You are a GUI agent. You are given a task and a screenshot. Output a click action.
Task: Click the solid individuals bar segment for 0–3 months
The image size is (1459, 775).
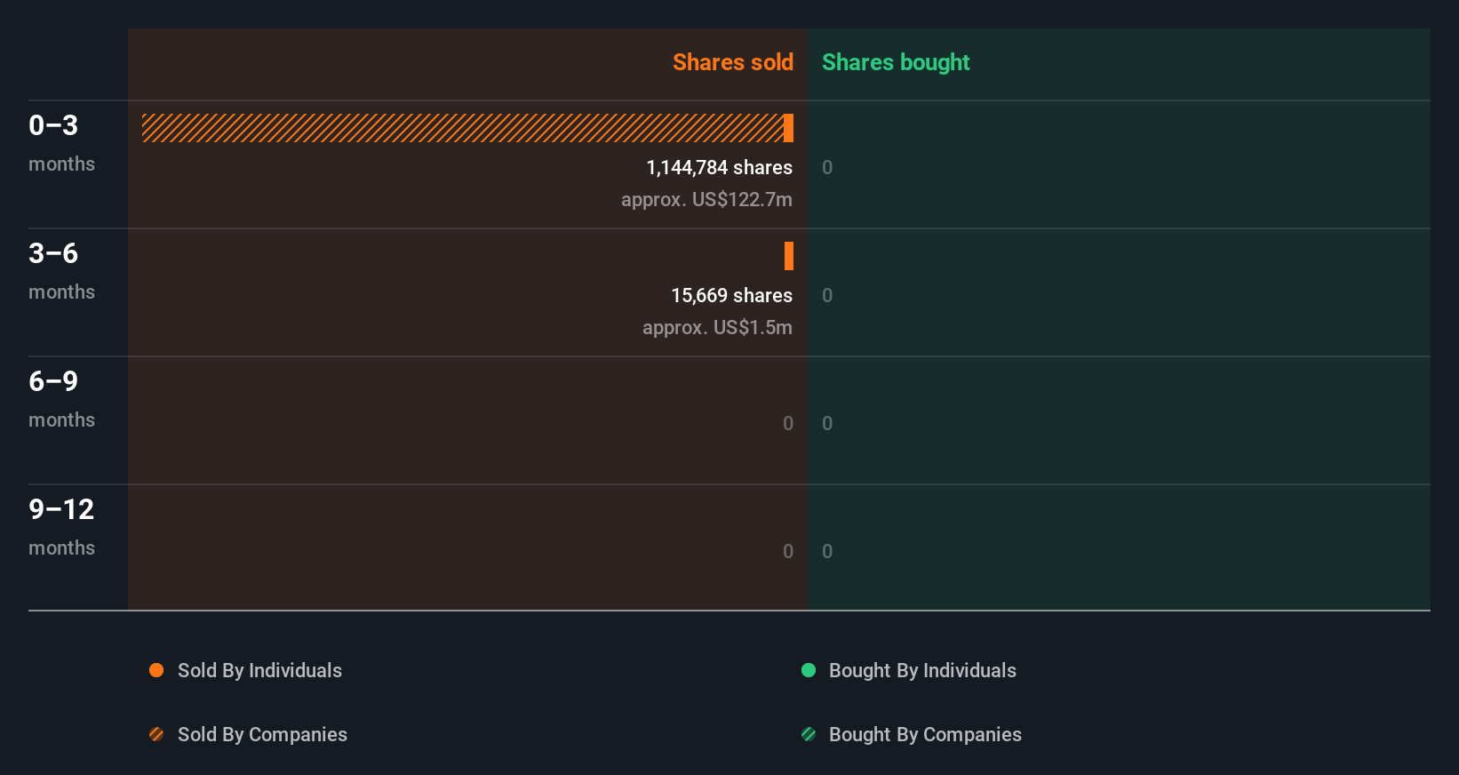click(789, 128)
